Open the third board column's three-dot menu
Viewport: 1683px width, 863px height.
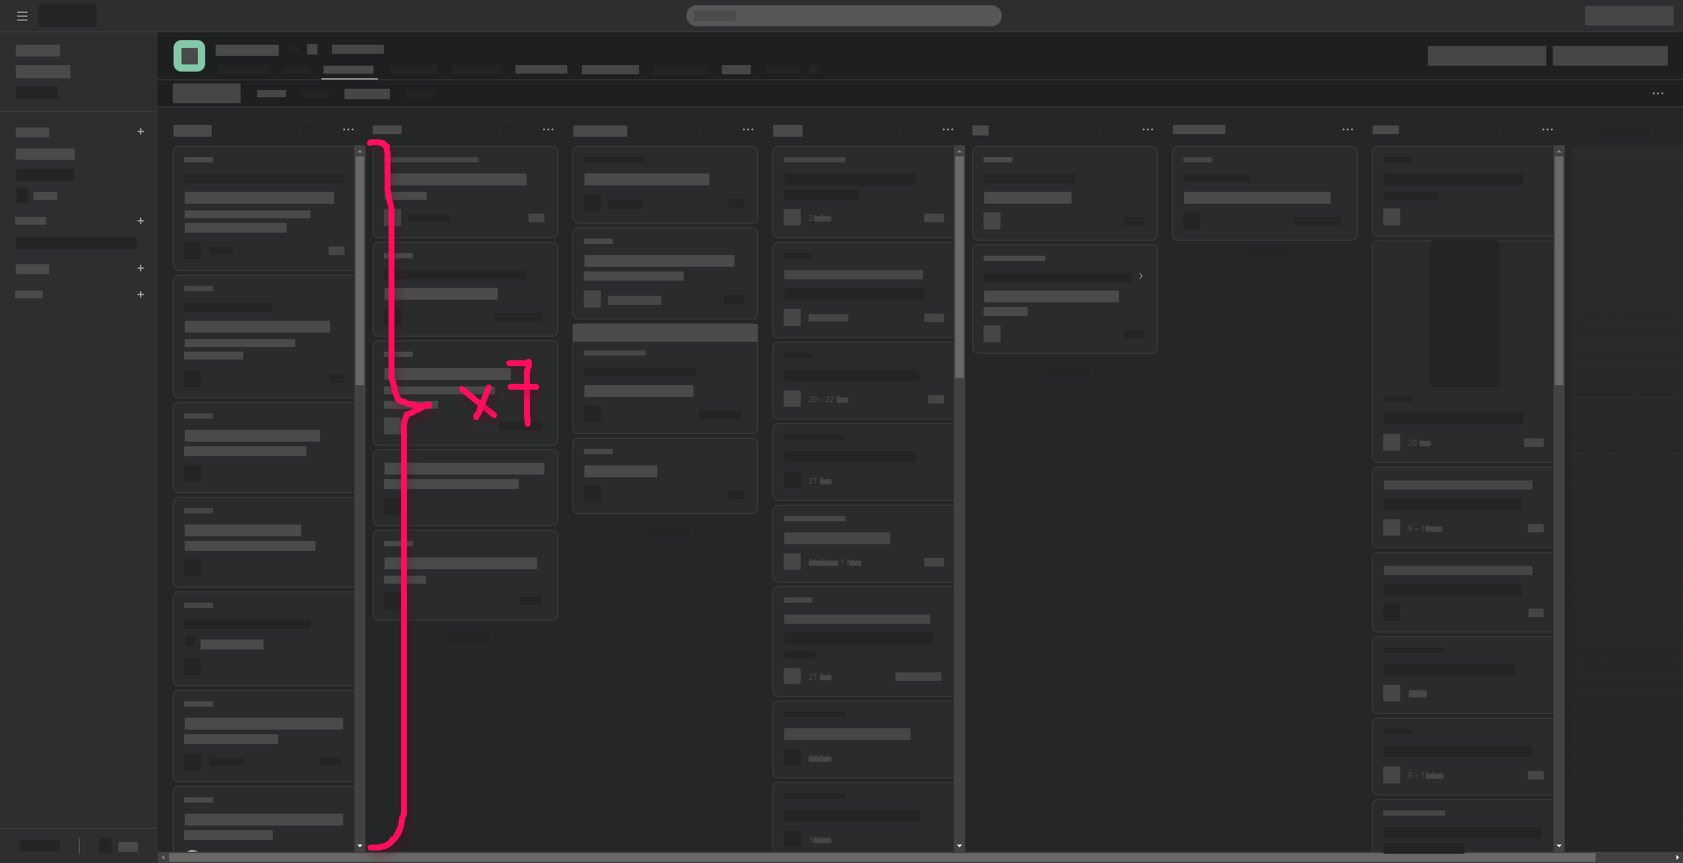point(748,130)
